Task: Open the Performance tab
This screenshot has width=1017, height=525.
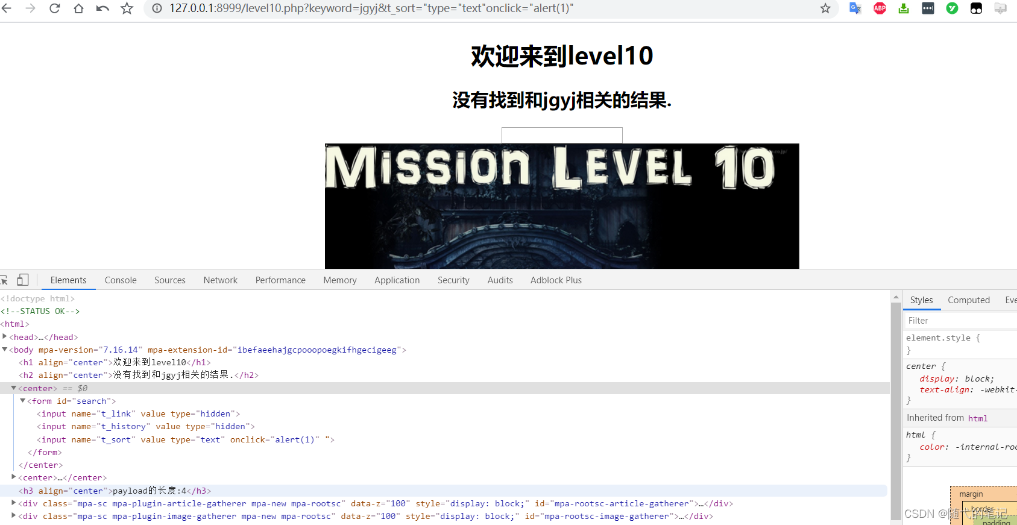Action: [280, 280]
